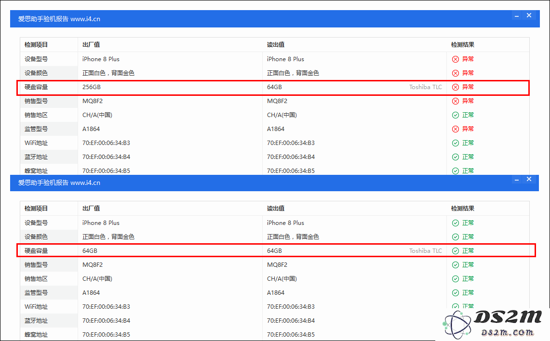Image resolution: width=550 pixels, height=341 pixels.
Task: Click the green check icon for WiFi地址 in upper report
Action: pyautogui.click(x=456, y=143)
